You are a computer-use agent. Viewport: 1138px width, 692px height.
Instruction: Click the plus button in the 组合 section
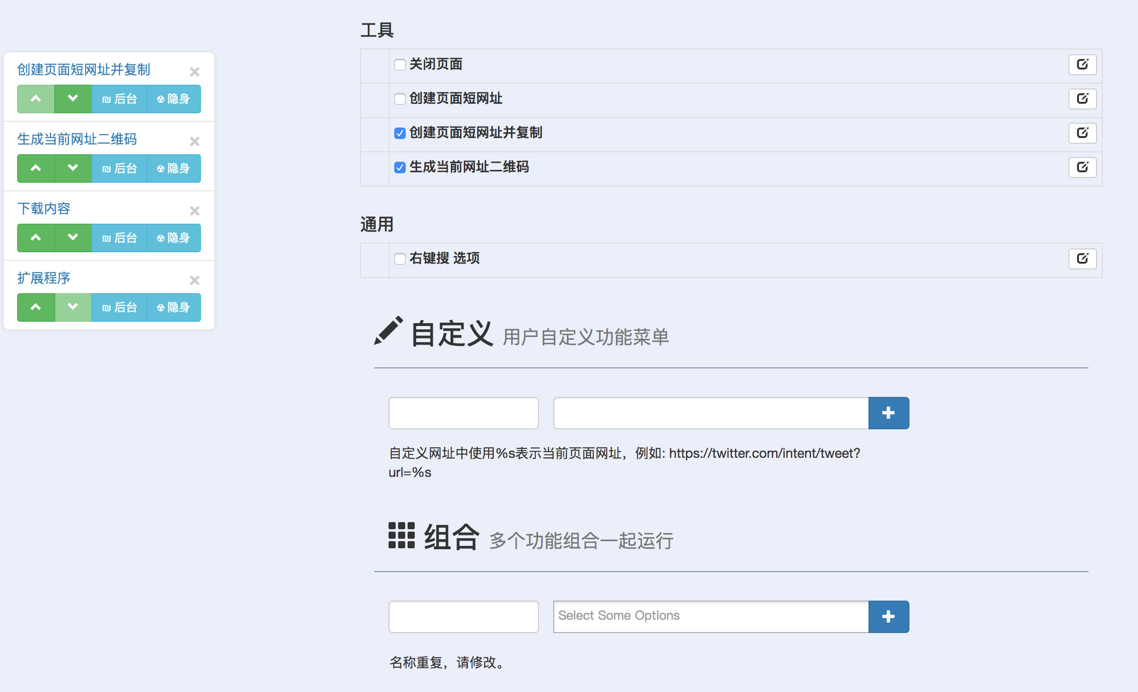pyautogui.click(x=888, y=616)
